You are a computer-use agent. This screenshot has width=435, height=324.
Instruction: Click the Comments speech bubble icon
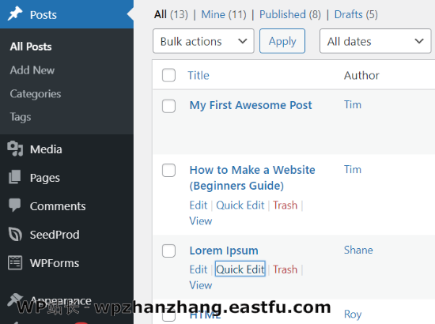click(x=15, y=205)
